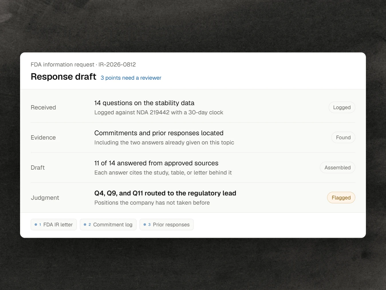The height and width of the screenshot is (290, 386).
Task: Open '14 questions on the stability data' row
Action: coord(193,107)
